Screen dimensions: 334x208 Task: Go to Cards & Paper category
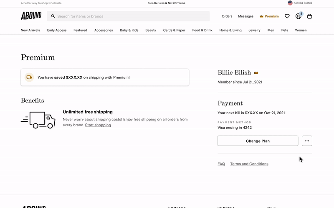[x=174, y=30]
